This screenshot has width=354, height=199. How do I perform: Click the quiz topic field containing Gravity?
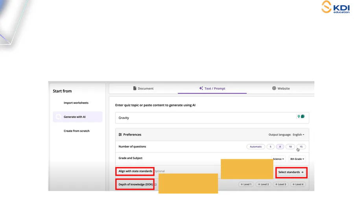coord(205,118)
